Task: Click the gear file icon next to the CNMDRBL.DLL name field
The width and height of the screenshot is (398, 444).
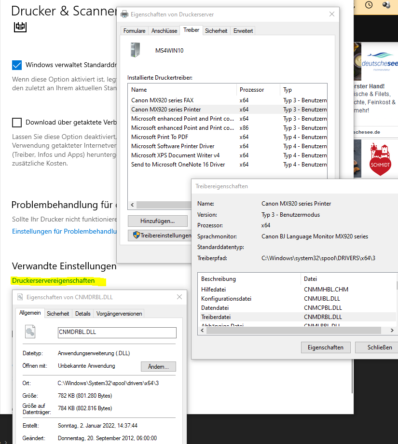Action: point(30,332)
